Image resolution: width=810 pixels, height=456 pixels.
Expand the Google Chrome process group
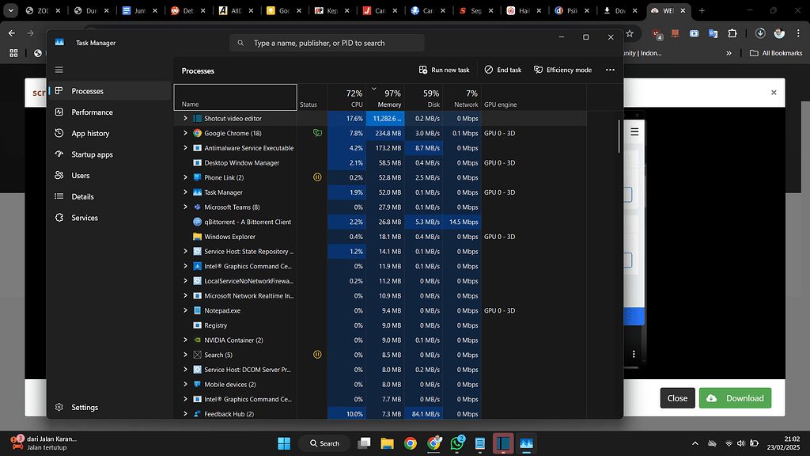point(184,133)
